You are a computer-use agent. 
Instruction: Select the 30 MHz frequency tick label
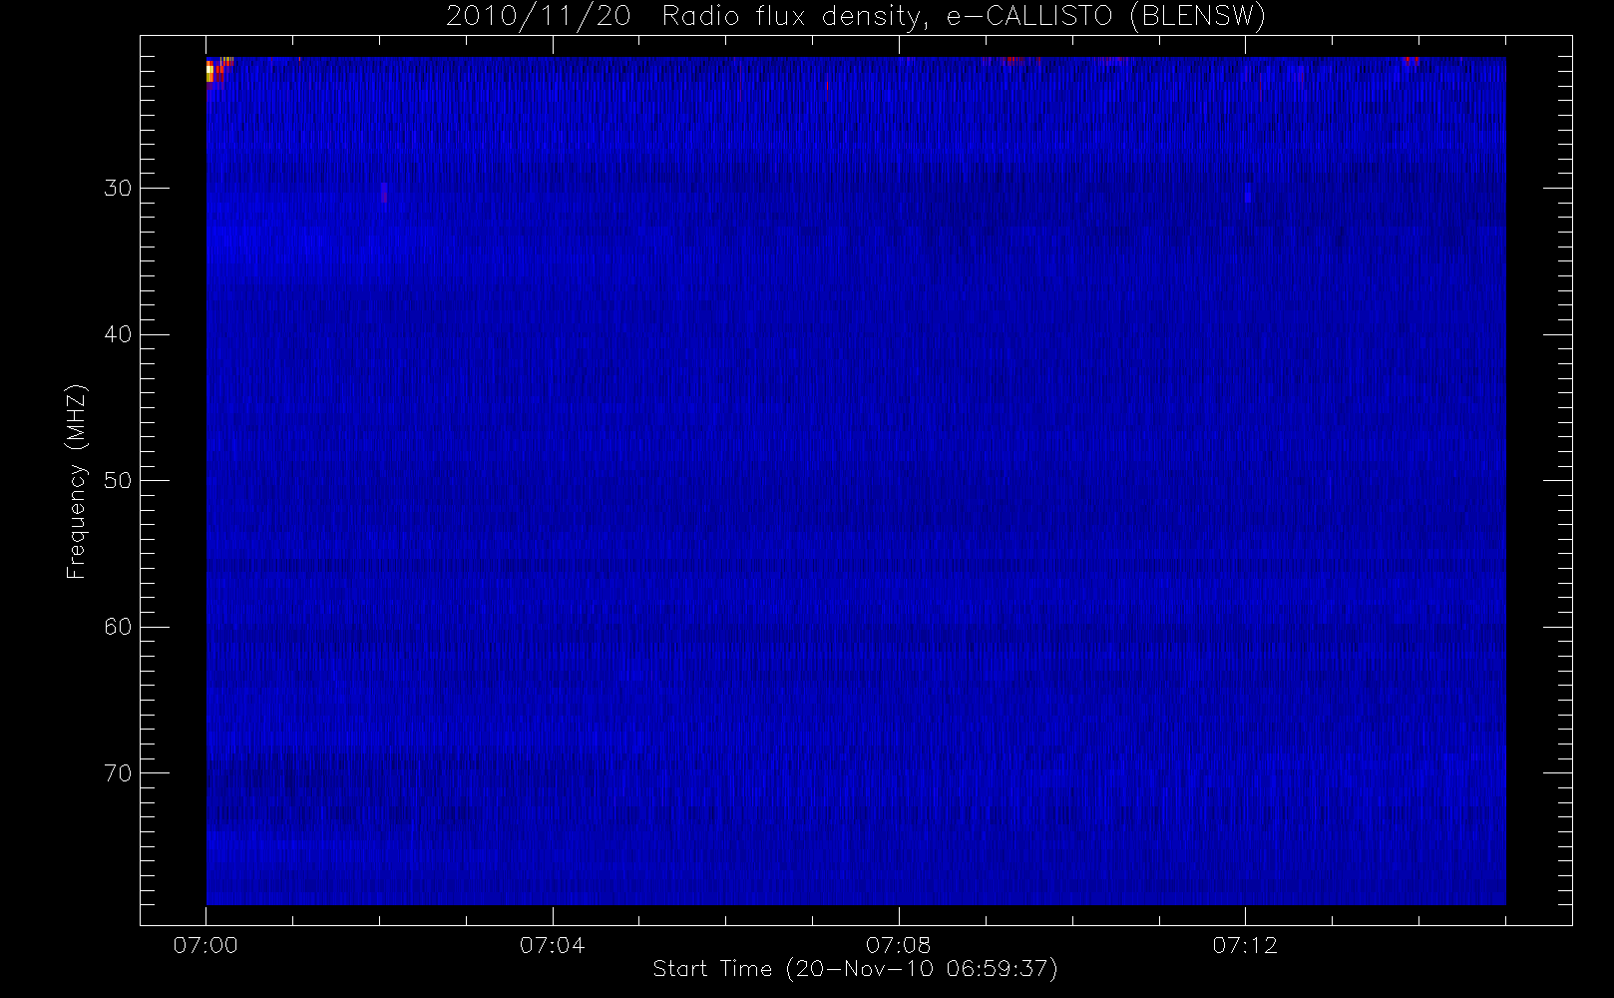point(118,189)
